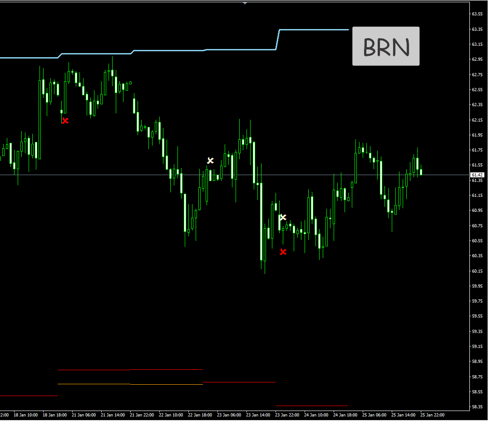Select the white X marker near 23 Jan 22:00
Image resolution: width=488 pixels, height=421 pixels.
pyautogui.click(x=283, y=217)
